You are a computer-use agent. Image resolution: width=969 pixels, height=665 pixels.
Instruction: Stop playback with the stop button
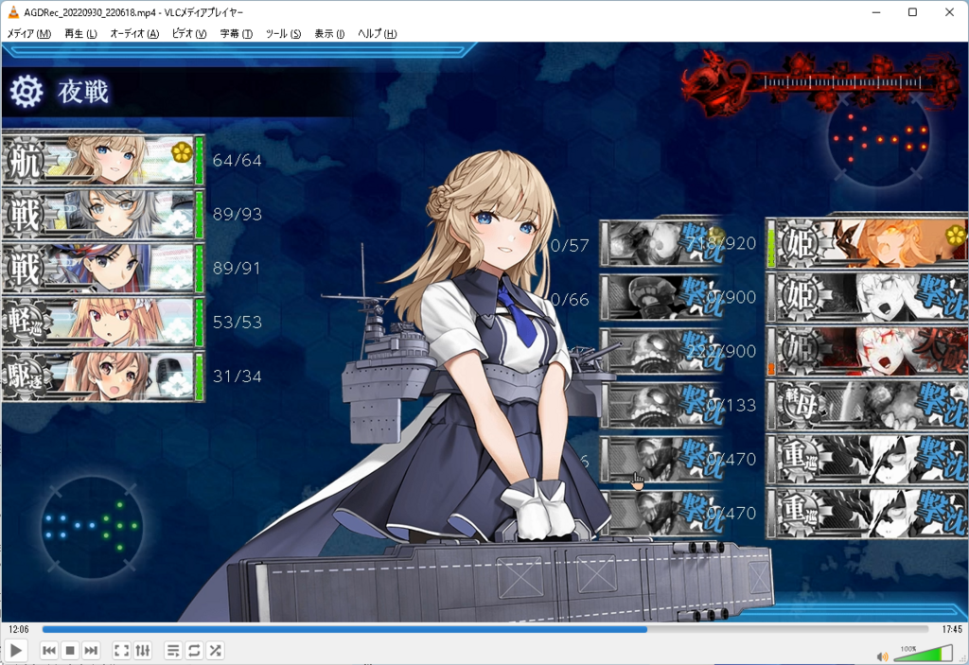(x=70, y=651)
